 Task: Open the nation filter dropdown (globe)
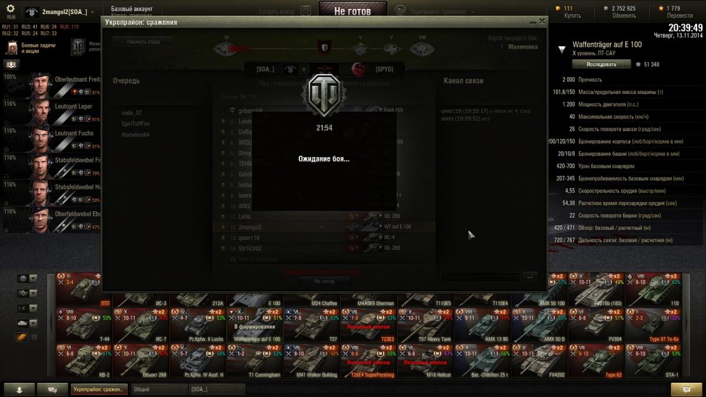pyautogui.click(x=28, y=278)
